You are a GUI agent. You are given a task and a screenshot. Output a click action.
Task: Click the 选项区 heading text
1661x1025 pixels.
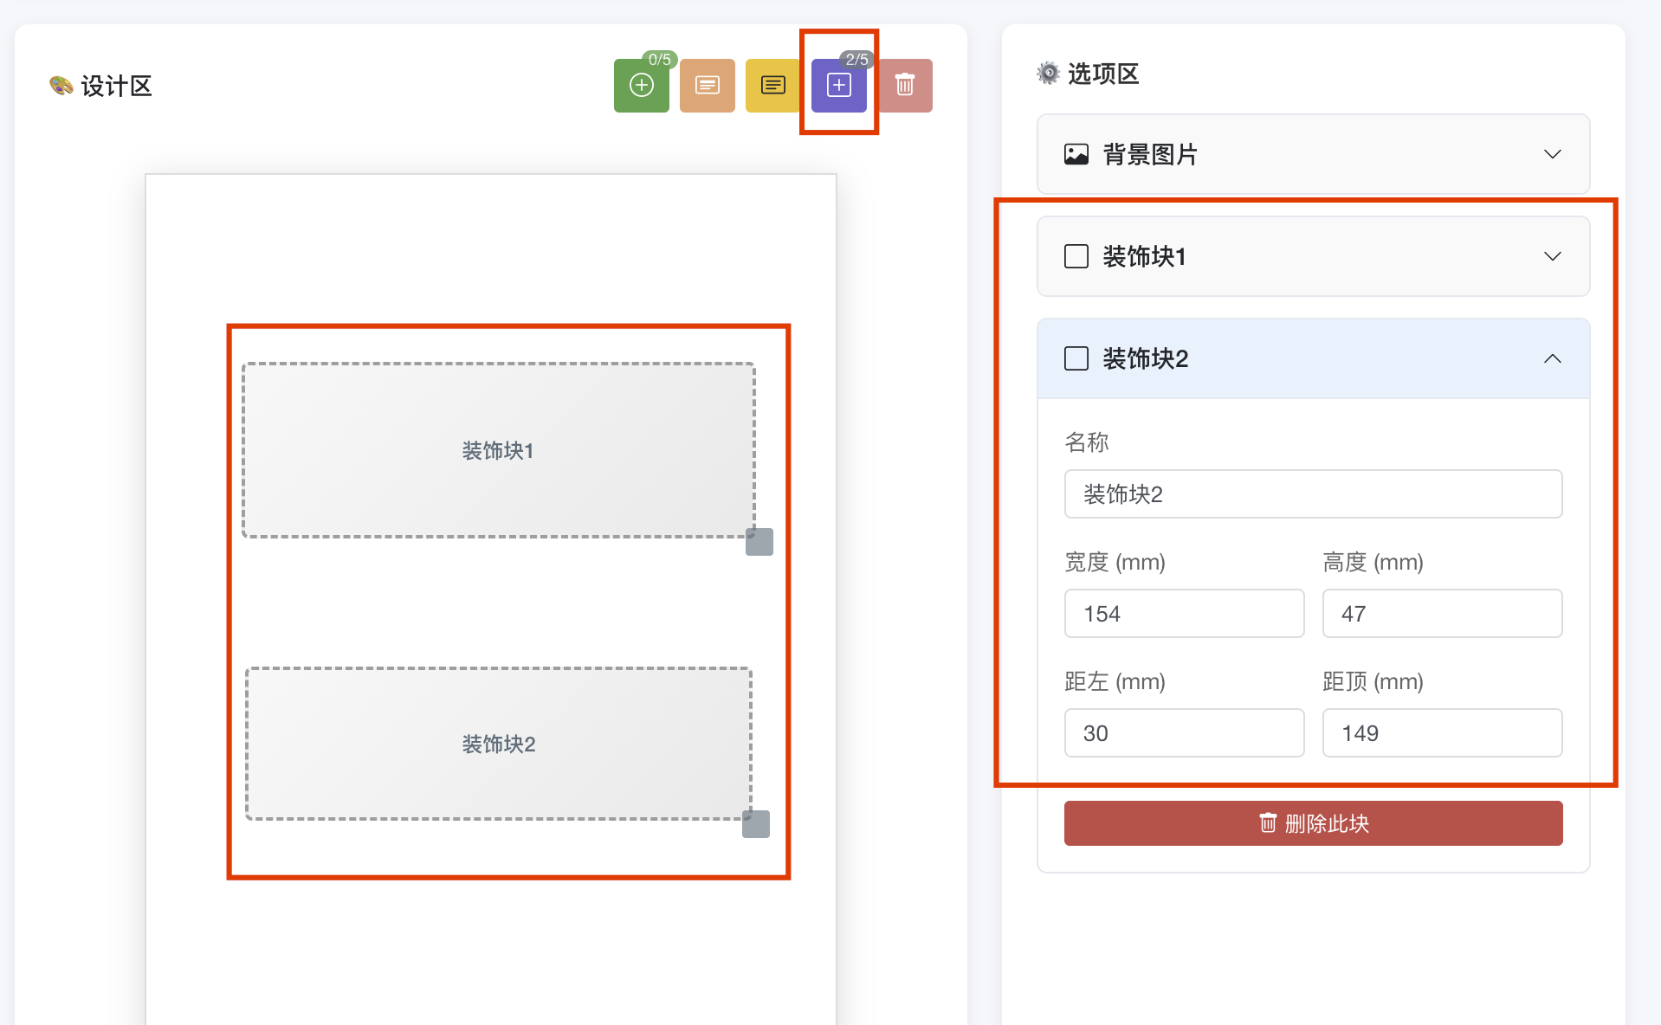click(1103, 74)
